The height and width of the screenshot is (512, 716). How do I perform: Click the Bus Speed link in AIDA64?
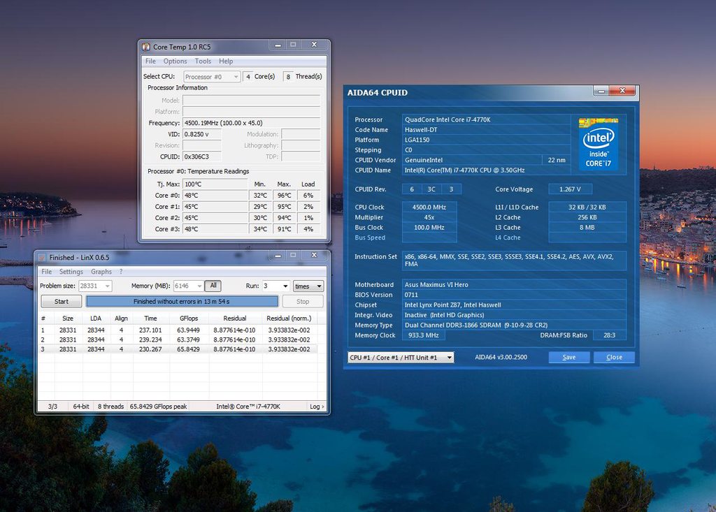coord(370,237)
